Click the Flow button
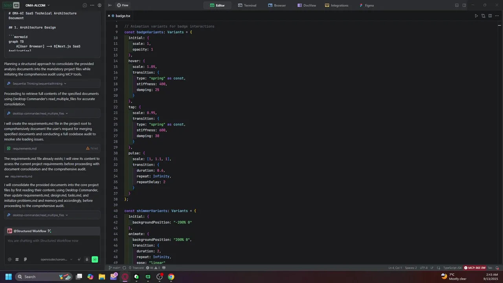Screen dimensions: 503x283 (123, 6)
